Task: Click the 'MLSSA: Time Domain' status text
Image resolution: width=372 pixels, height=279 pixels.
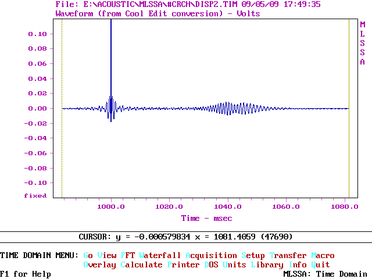Action: pyautogui.click(x=325, y=274)
